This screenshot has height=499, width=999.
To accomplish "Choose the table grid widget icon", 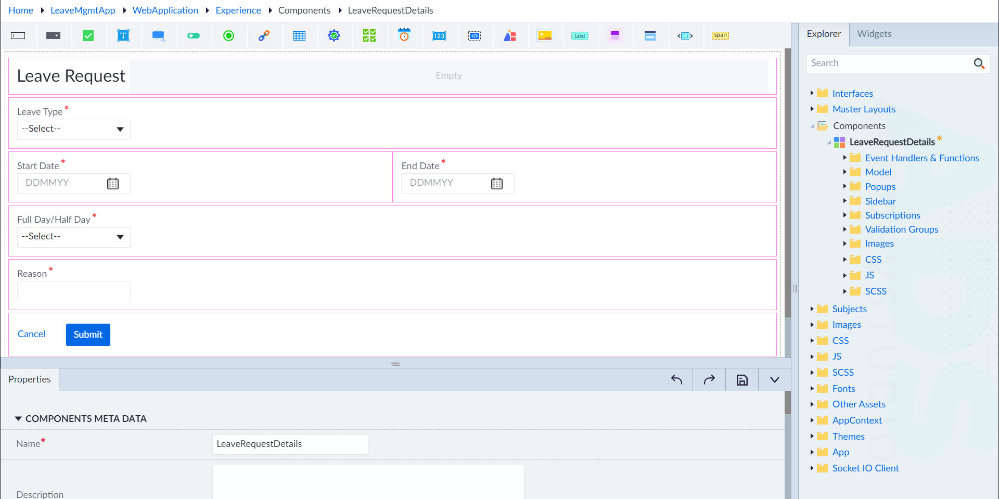I will click(x=299, y=35).
